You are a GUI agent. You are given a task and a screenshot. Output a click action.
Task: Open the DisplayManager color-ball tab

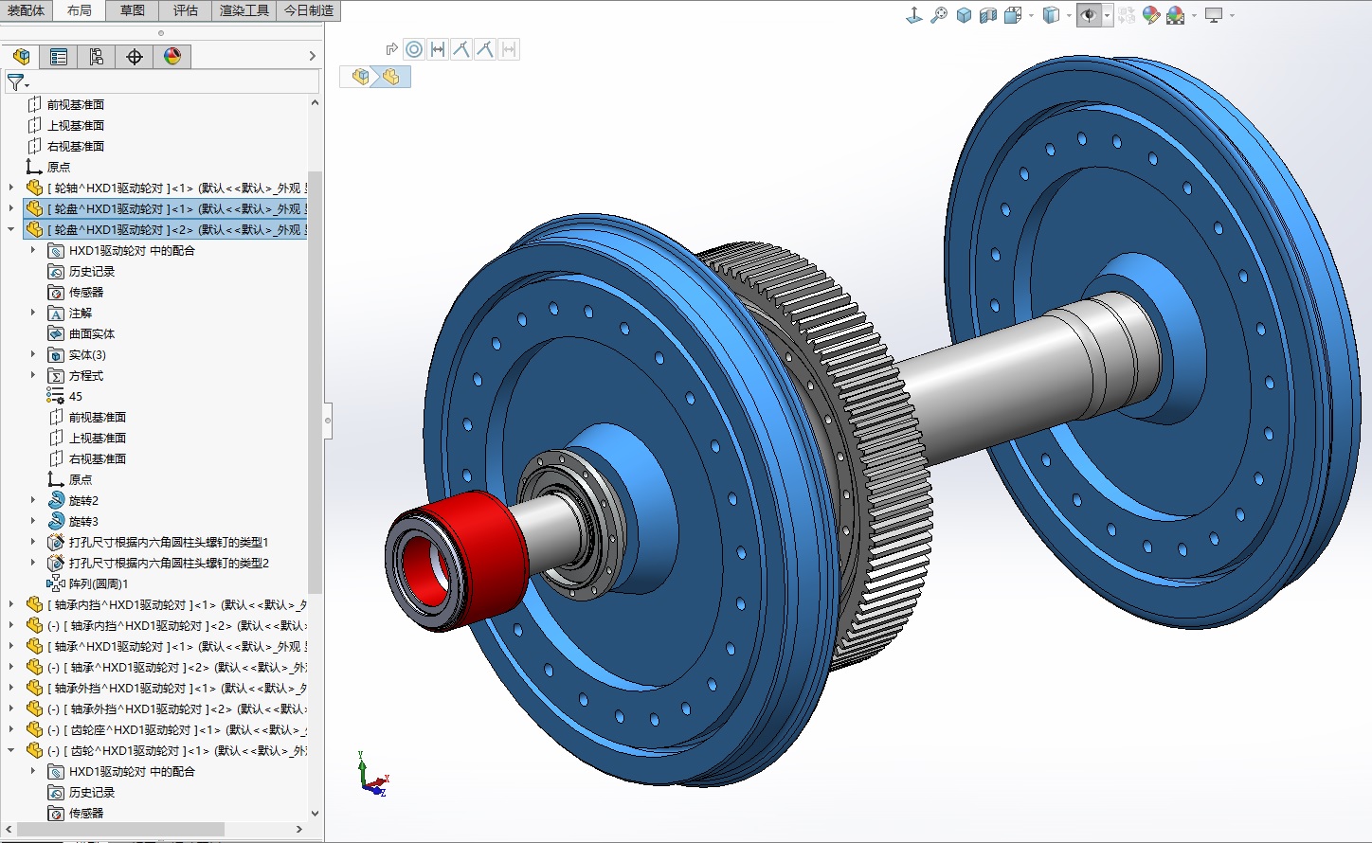pyautogui.click(x=172, y=57)
